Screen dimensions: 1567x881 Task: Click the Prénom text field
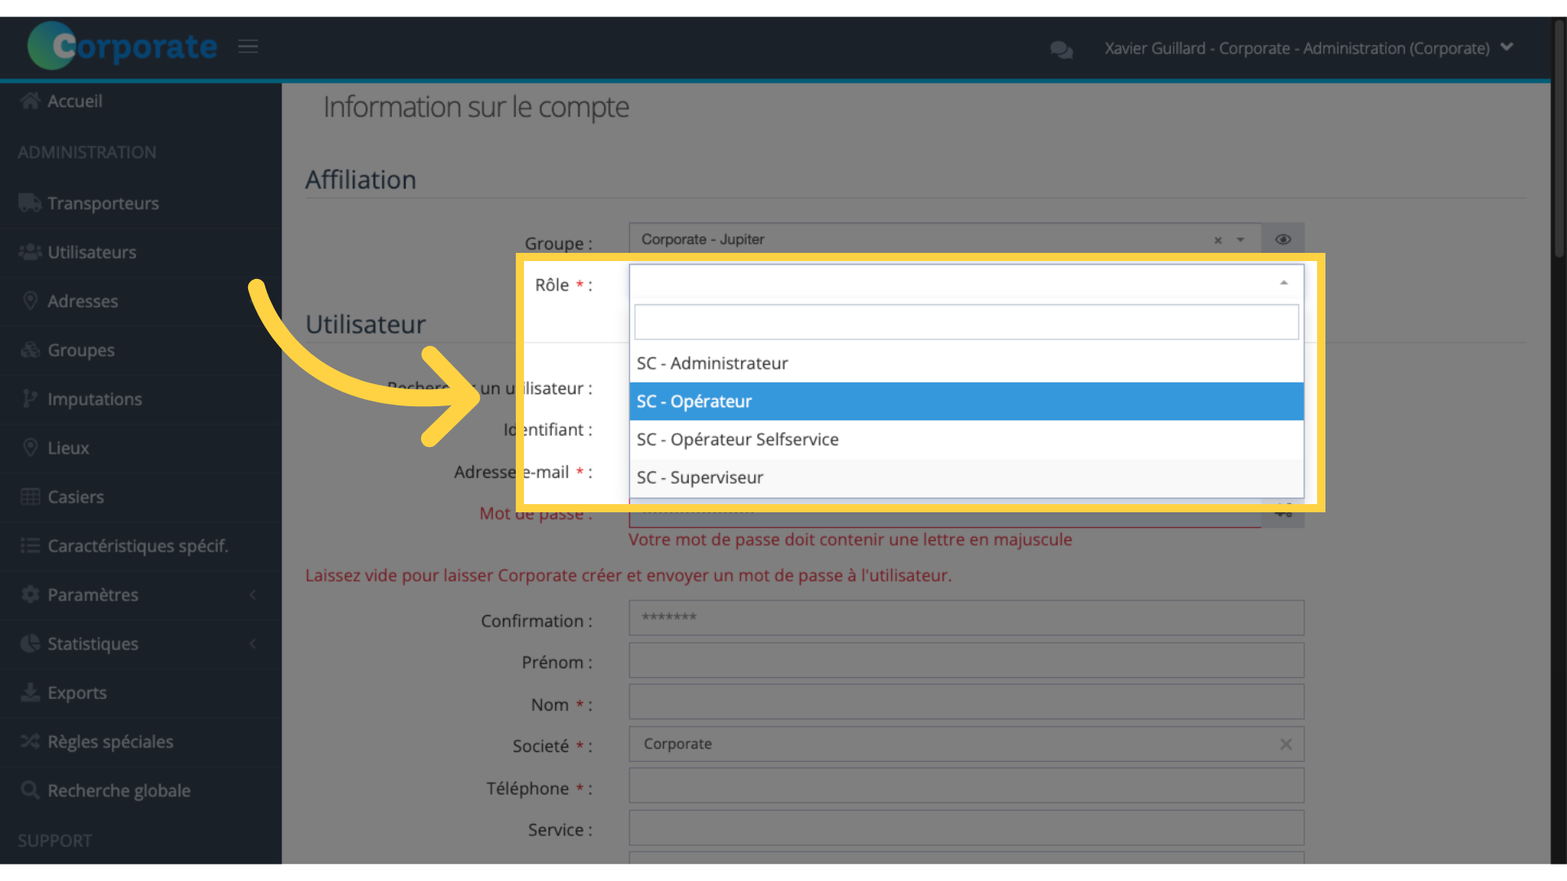pos(966,661)
